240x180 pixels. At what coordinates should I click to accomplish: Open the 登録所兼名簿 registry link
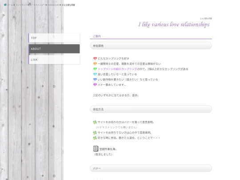pyautogui.click(x=108, y=149)
